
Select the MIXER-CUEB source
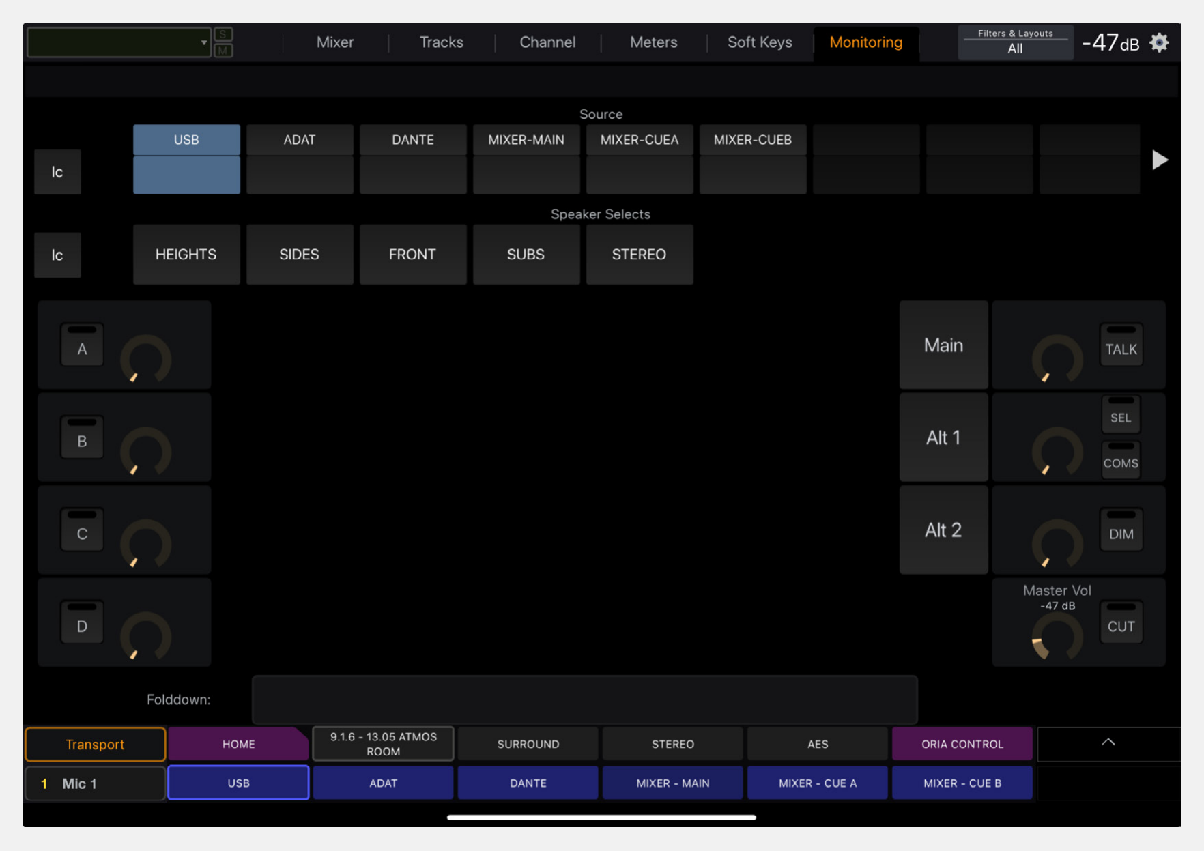point(753,159)
